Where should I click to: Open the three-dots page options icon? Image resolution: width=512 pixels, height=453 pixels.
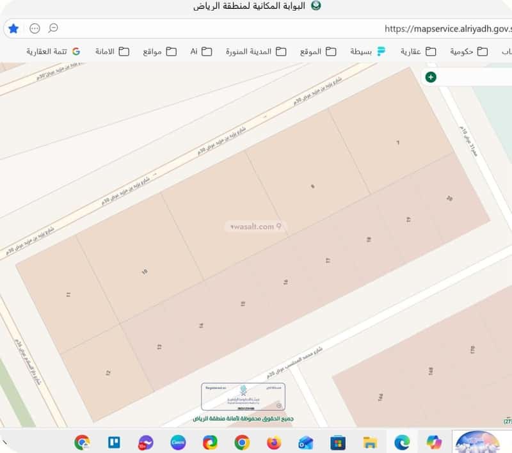tap(35, 28)
